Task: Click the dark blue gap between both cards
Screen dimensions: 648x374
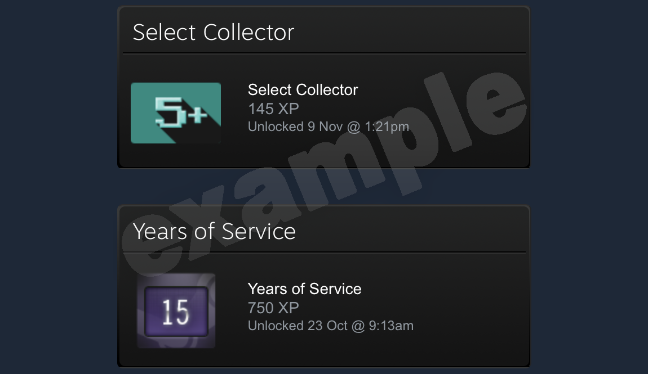Action: (x=324, y=187)
